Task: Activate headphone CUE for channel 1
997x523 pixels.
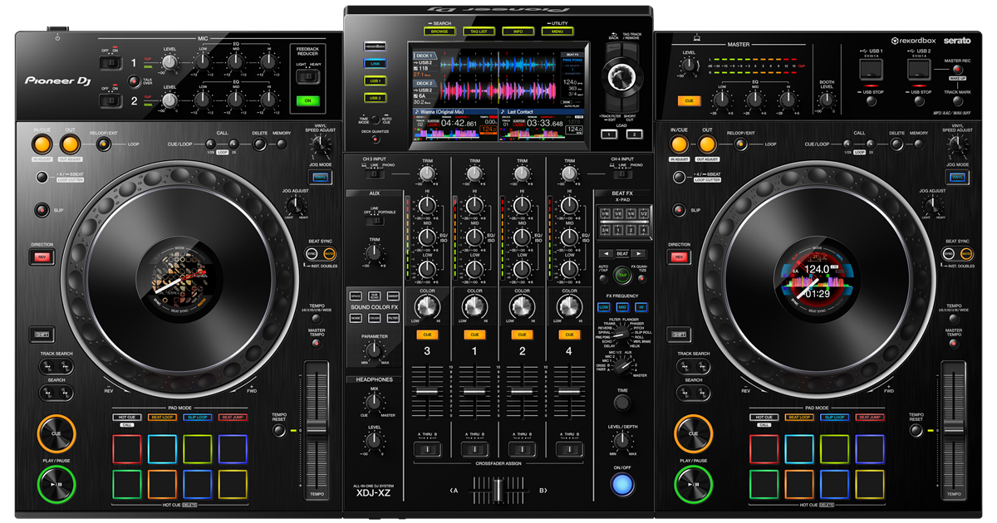Action: pyautogui.click(x=474, y=335)
